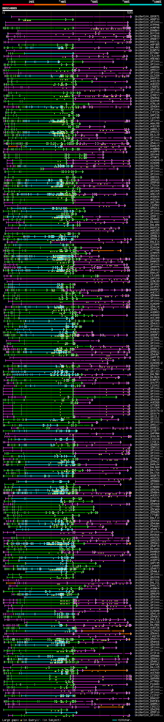Click the UniRef100_Q0UL96 hit label
Image resolution: width=164 pixels, height=722 pixels.
pos(147,436)
